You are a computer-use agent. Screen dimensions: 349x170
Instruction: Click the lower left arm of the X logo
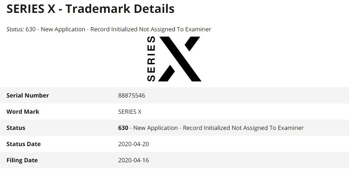pos(166,73)
